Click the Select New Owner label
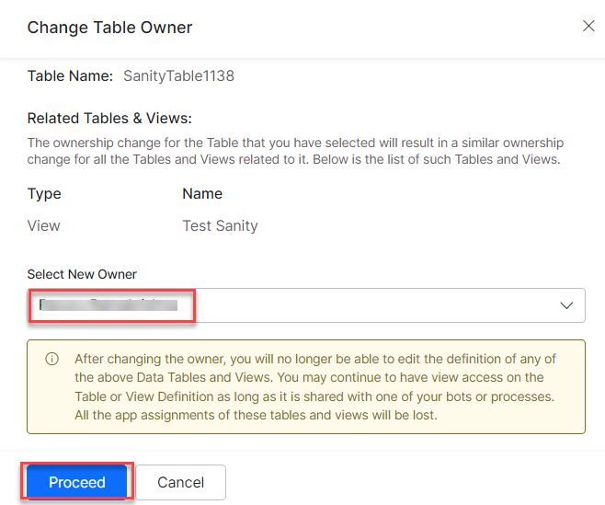Viewport: 605px width, 505px height. click(x=83, y=274)
